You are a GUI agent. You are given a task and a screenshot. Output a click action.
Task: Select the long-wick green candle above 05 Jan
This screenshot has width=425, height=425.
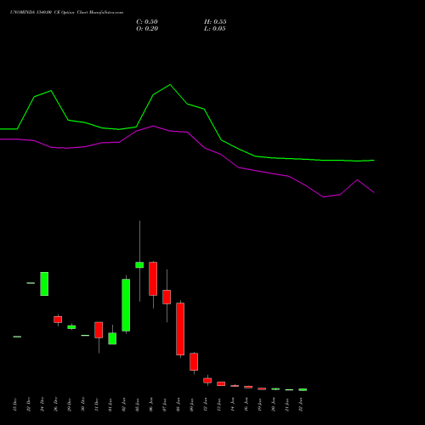pyautogui.click(x=139, y=265)
